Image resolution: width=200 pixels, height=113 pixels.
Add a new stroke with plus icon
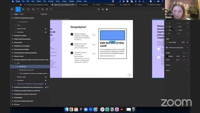(x=187, y=53)
